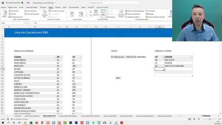Viewport: 222px width, 125px height.
Task: Open the filter dropdown of the standalone UF list
Action: coord(80,57)
